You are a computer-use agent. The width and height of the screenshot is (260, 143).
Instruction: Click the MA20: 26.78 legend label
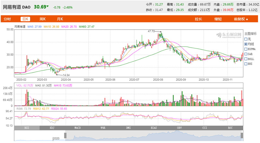69,27
